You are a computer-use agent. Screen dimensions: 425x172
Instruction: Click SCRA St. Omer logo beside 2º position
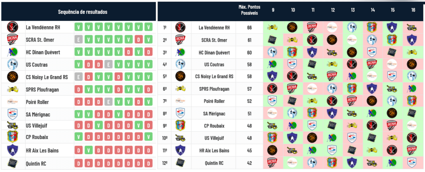tap(180, 40)
